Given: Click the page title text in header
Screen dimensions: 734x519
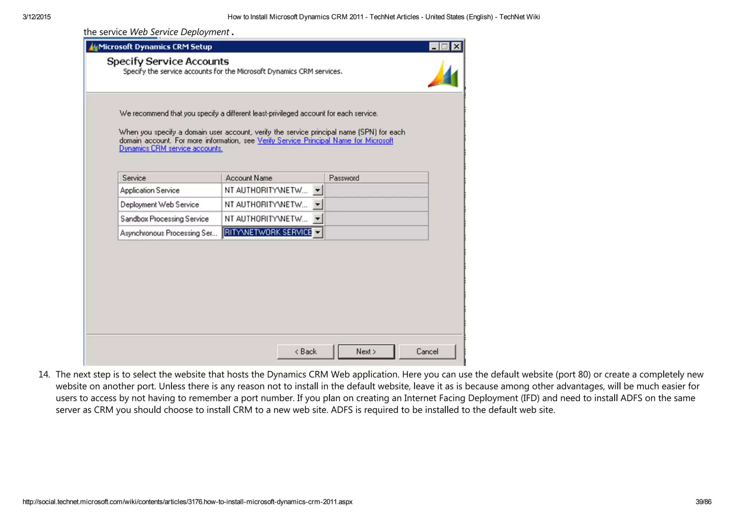Looking at the screenshot, I should click(x=383, y=17).
